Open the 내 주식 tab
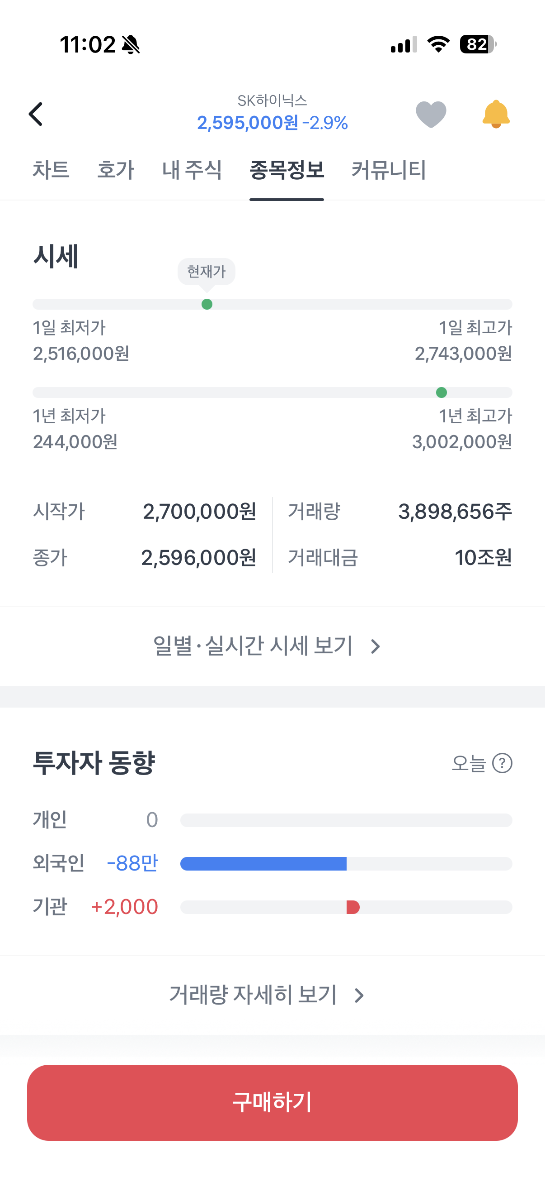Screen dimensions: 545x1187 (x=192, y=170)
